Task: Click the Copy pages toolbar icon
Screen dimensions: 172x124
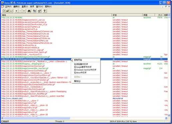Action: coord(34,11)
